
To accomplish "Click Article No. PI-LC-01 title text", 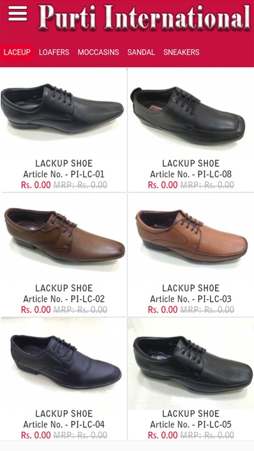I will click(64, 174).
